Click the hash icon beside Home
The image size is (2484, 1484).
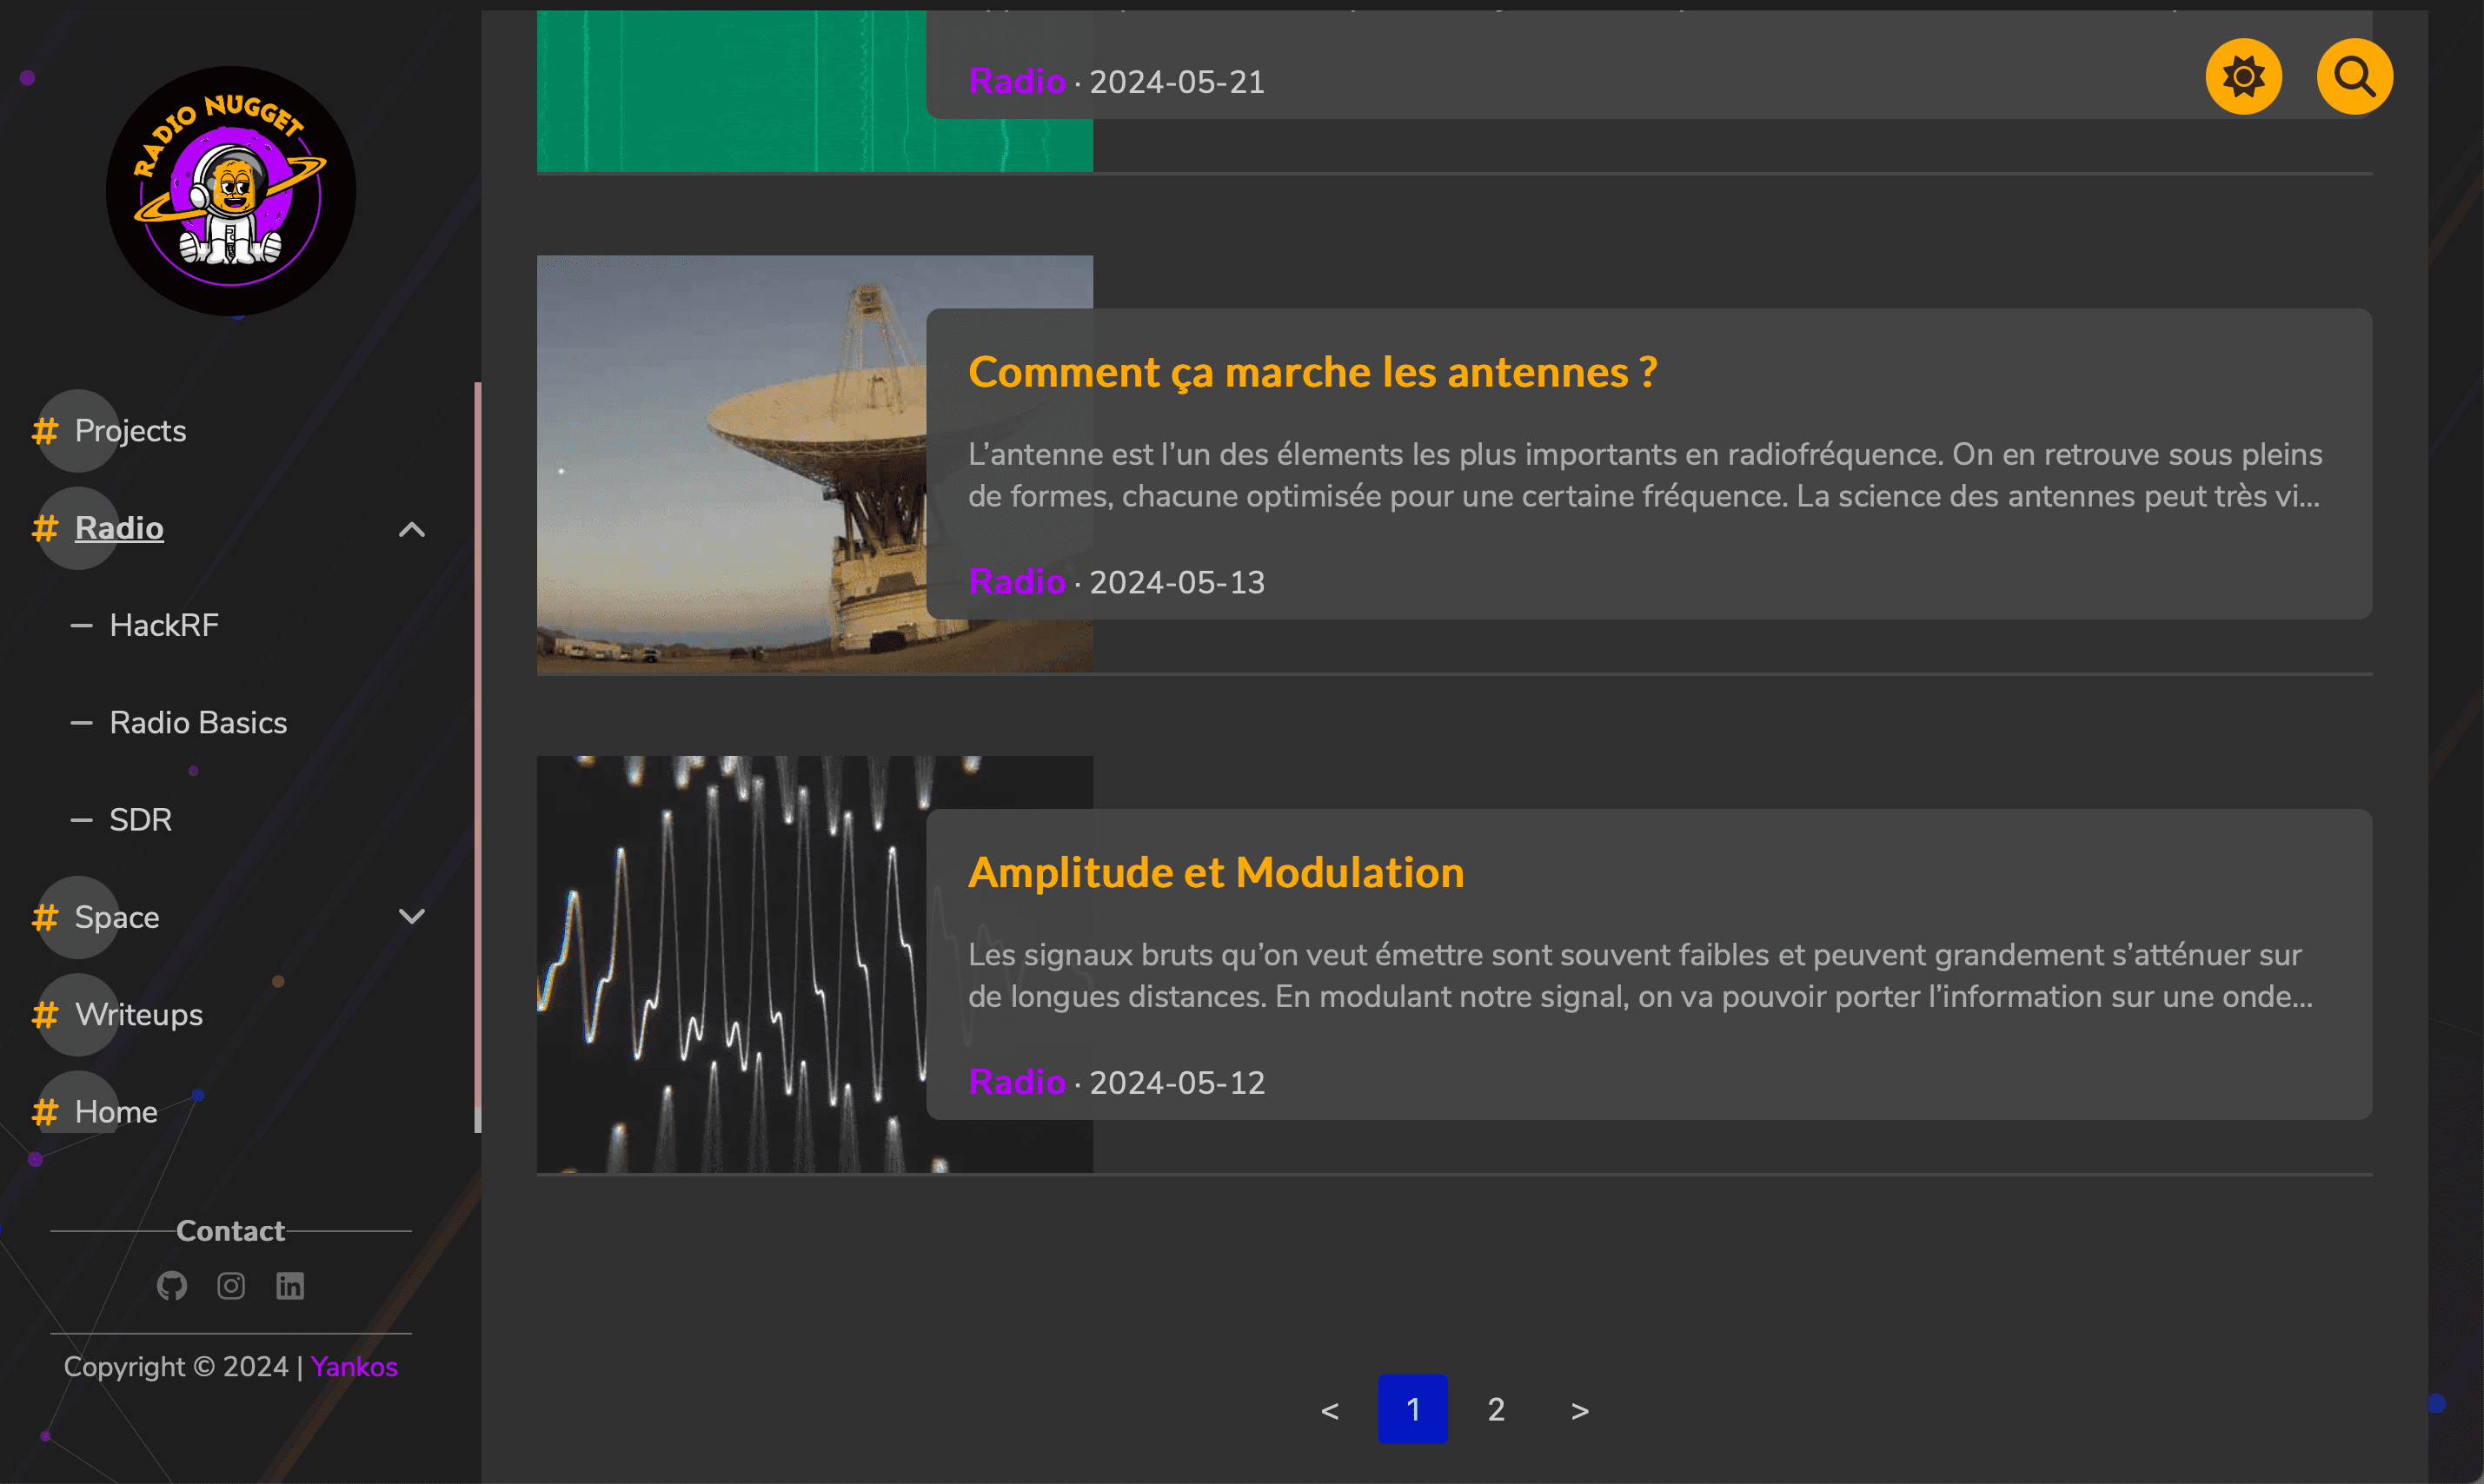coord(44,1111)
